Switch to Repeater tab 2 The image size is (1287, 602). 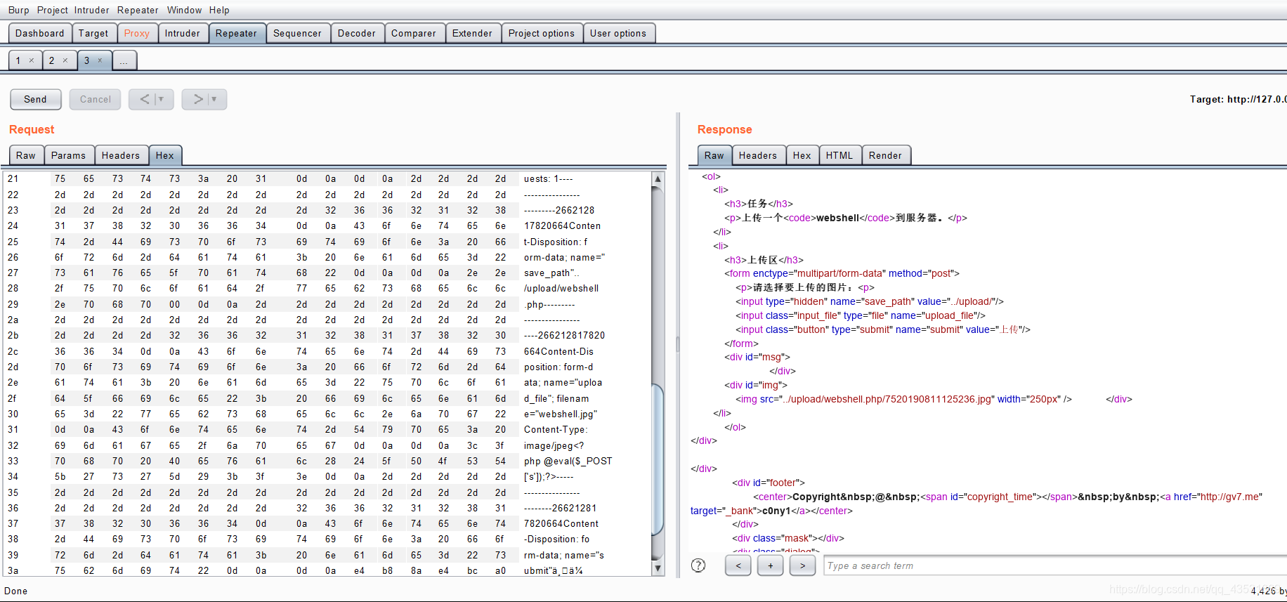(52, 60)
